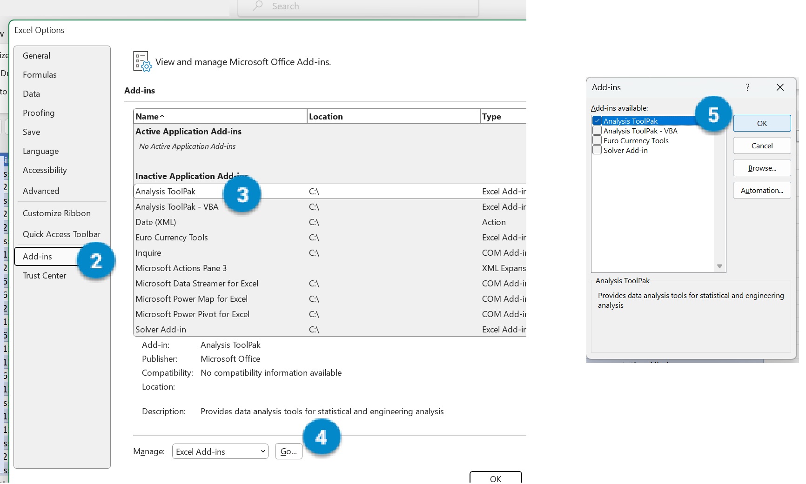This screenshot has height=484, width=806.
Task: Click the list scroll down arrow
Action: click(719, 266)
